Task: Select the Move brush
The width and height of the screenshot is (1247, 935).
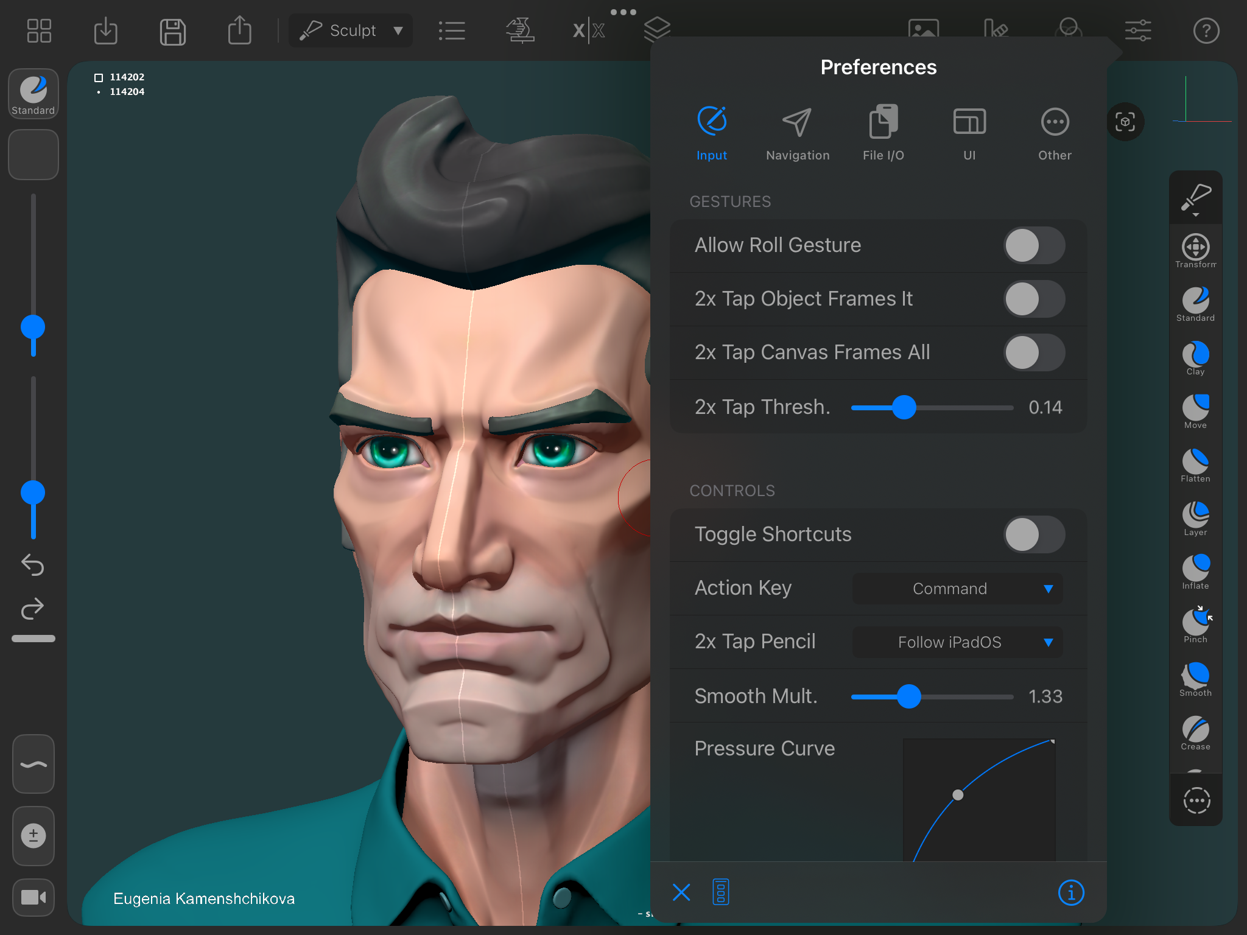Action: [x=1195, y=411]
